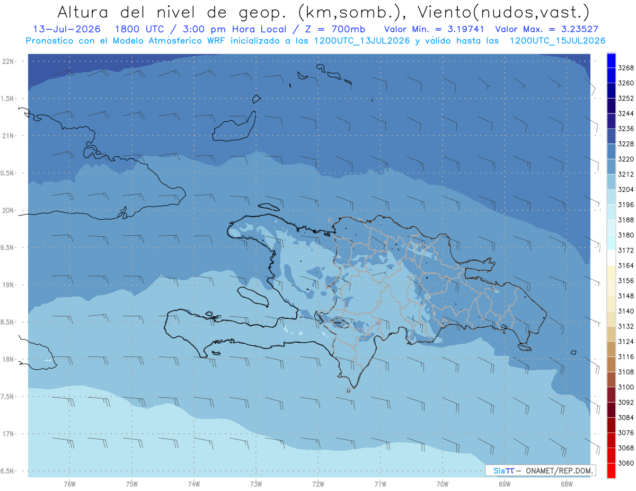Click the '71W' longitude axis label
Screen dimensions: 636x491
[380, 484]
